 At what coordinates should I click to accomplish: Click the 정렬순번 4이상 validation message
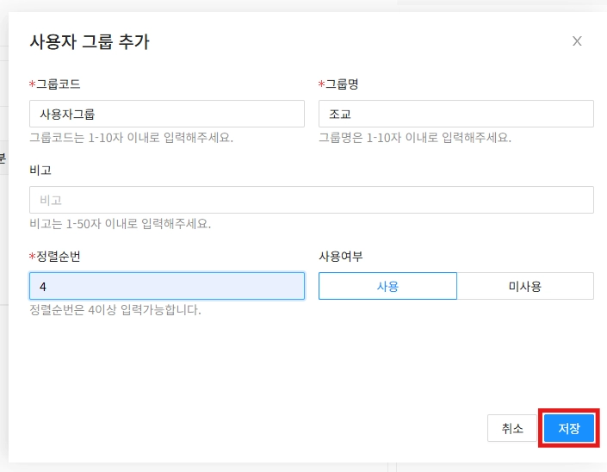pos(115,310)
